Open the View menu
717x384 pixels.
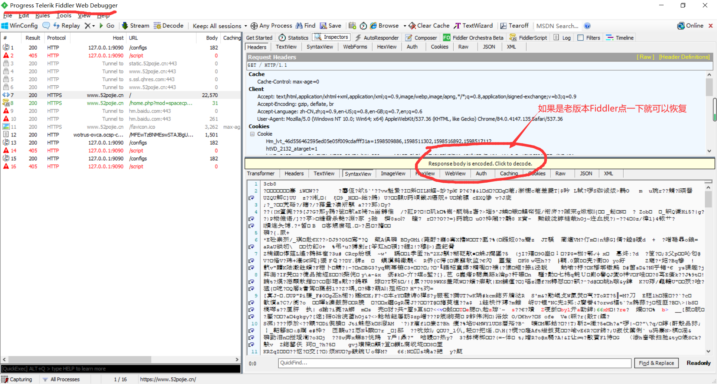(84, 15)
